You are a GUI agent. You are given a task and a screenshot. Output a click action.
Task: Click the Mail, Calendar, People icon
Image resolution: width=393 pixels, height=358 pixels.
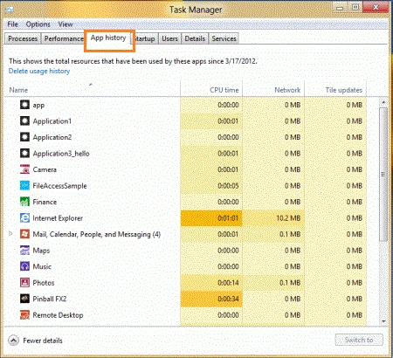(x=24, y=234)
